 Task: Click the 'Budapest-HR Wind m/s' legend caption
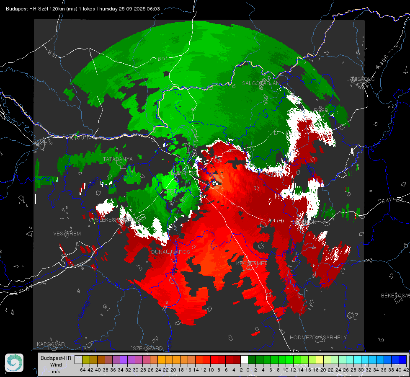[x=56, y=364]
